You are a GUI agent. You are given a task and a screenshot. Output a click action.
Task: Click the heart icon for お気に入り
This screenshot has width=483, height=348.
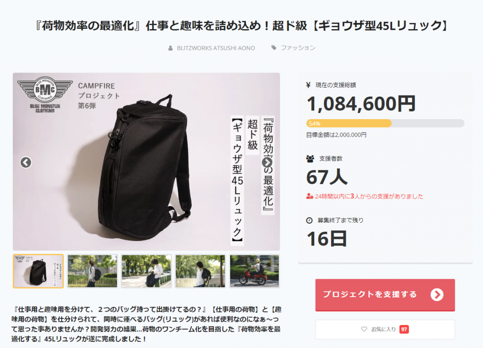pos(364,329)
